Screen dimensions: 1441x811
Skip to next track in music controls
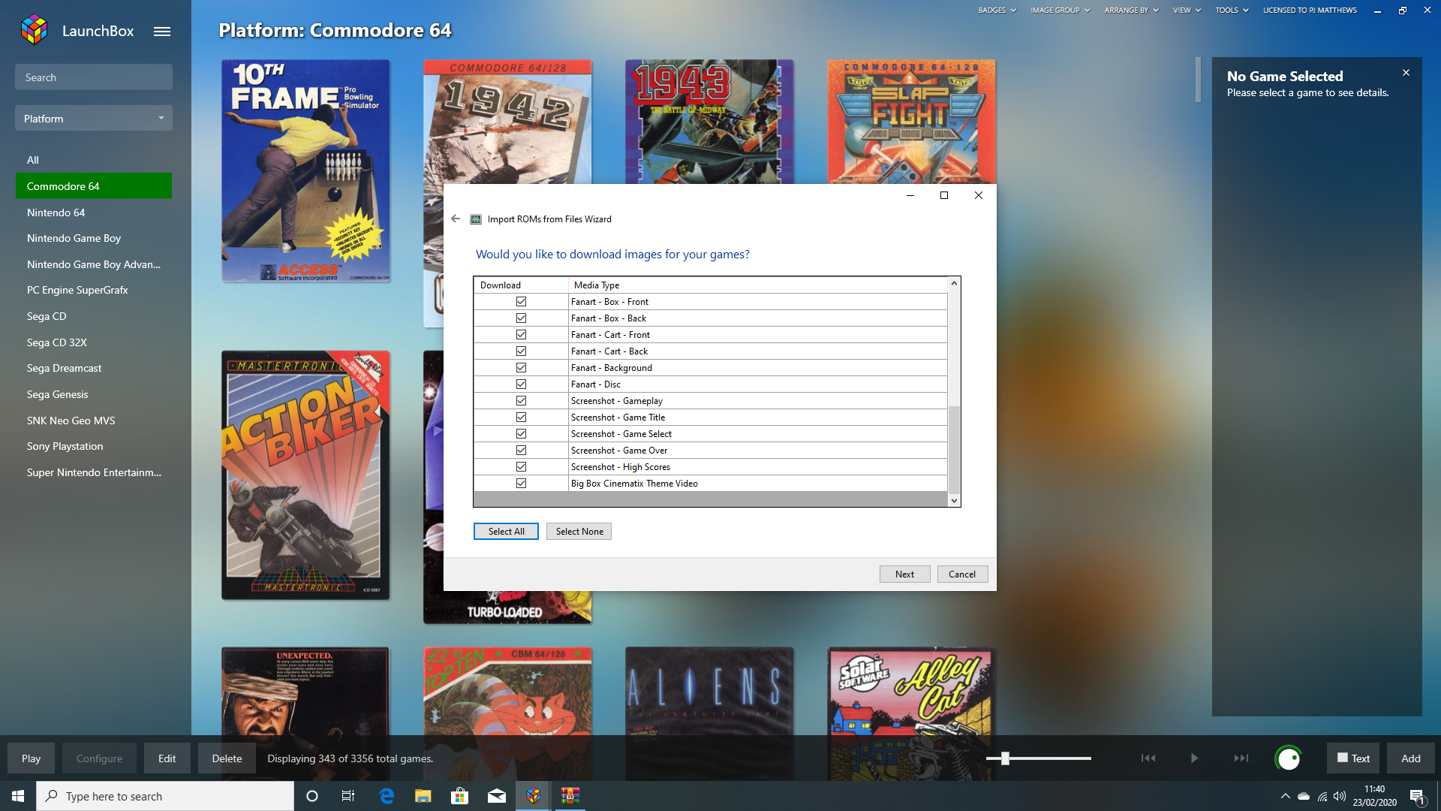[1241, 758]
